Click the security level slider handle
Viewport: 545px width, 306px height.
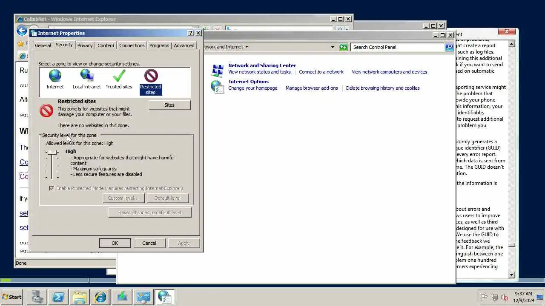point(52,152)
